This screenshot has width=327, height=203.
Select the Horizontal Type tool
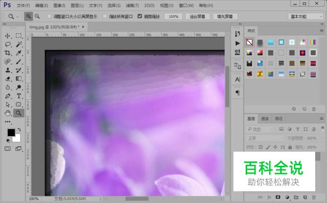coord(19,96)
